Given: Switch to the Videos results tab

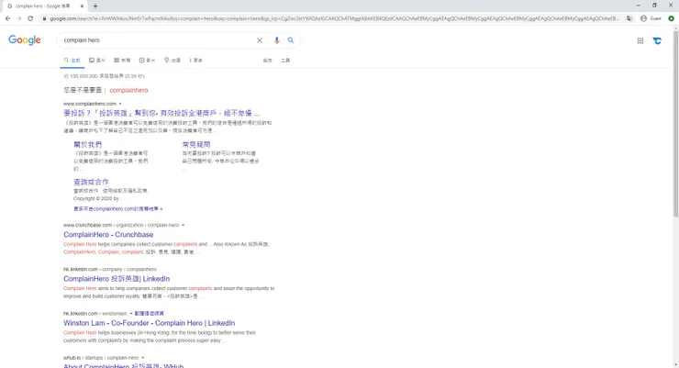Looking at the screenshot, I should pyautogui.click(x=147, y=61).
